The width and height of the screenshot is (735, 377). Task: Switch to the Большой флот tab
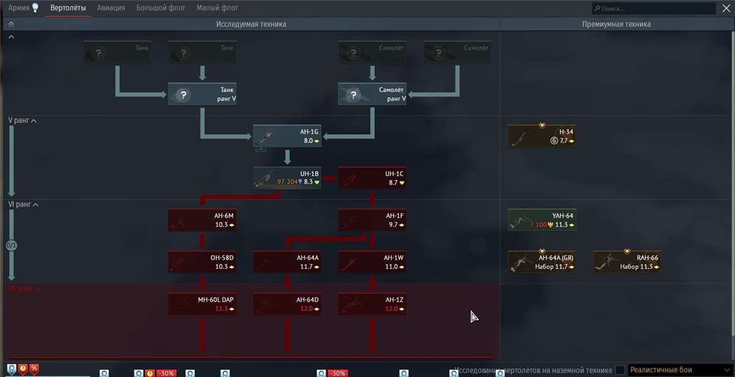pyautogui.click(x=160, y=8)
